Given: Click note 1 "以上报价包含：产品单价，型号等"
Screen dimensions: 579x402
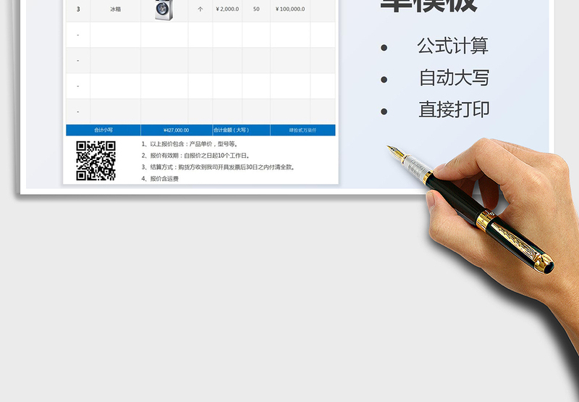Looking at the screenshot, I should (x=190, y=144).
